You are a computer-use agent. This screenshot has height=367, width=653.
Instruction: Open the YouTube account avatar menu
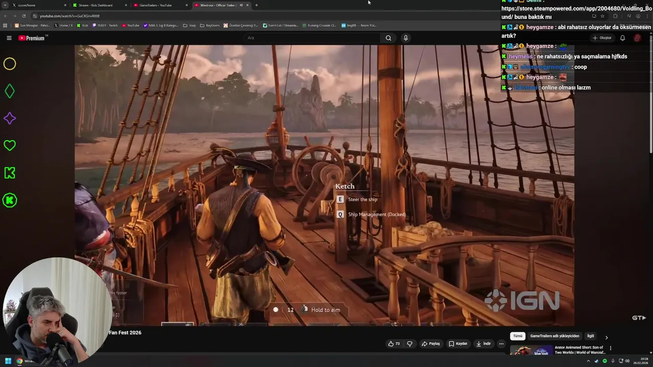point(637,38)
